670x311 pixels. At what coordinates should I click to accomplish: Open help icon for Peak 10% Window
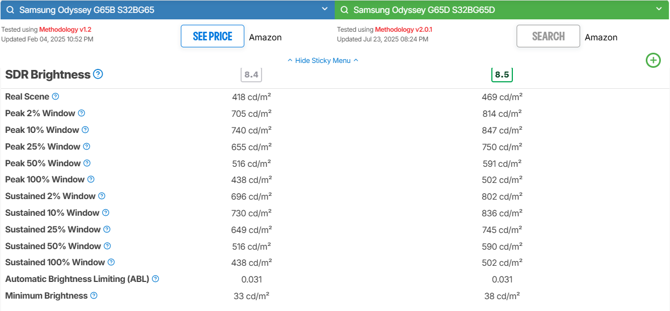85,130
